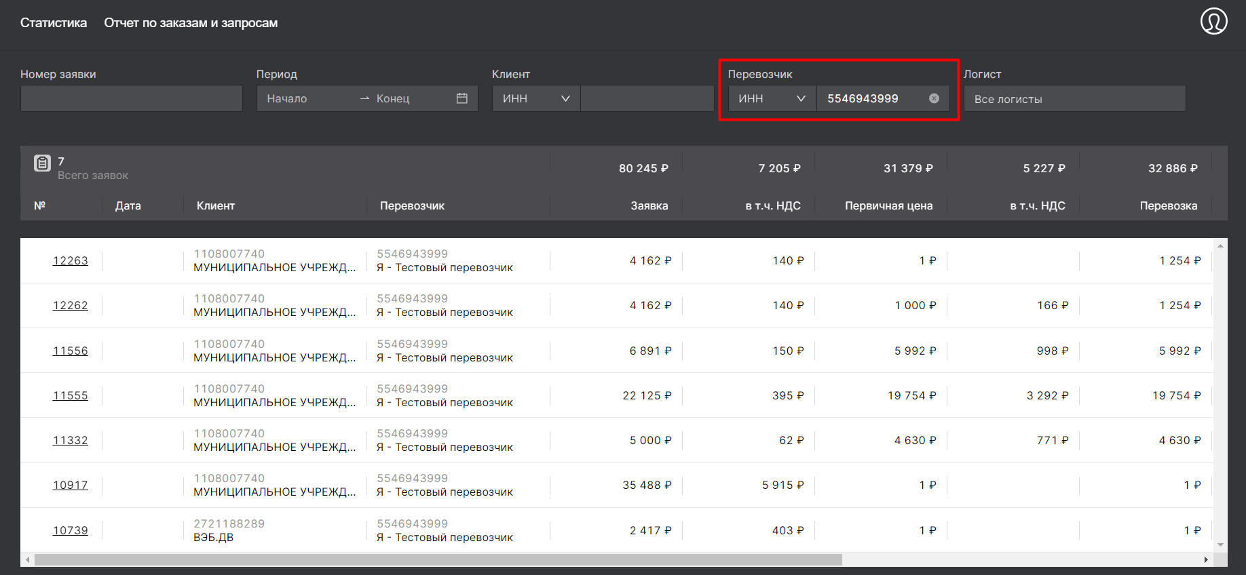The image size is (1246, 575).
Task: Click 35 488 ₽ amount in row 10917
Action: [647, 485]
